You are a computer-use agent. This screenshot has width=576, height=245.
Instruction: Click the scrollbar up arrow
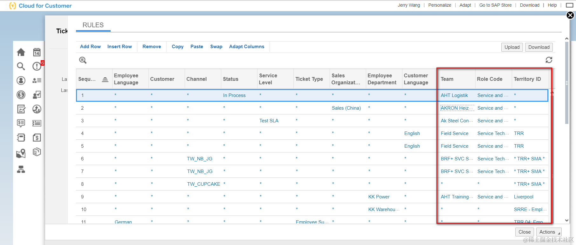pyautogui.click(x=567, y=38)
